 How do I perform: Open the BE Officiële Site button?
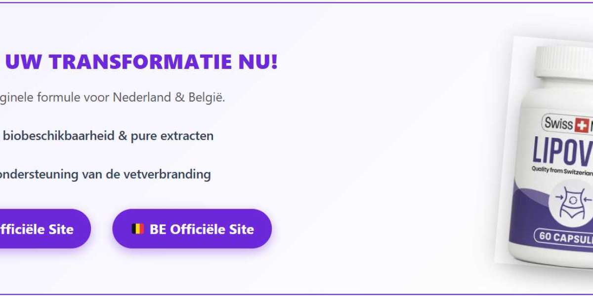click(x=192, y=229)
